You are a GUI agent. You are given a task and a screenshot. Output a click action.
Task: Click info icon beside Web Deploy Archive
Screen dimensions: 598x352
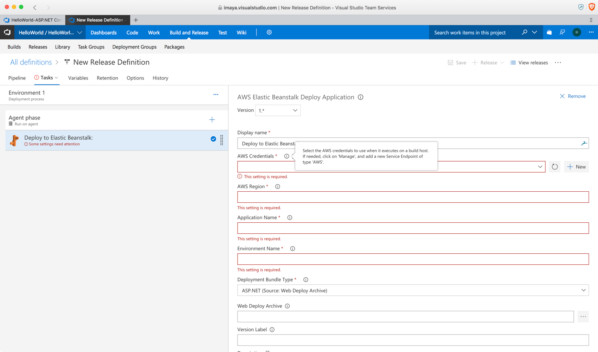point(287,306)
